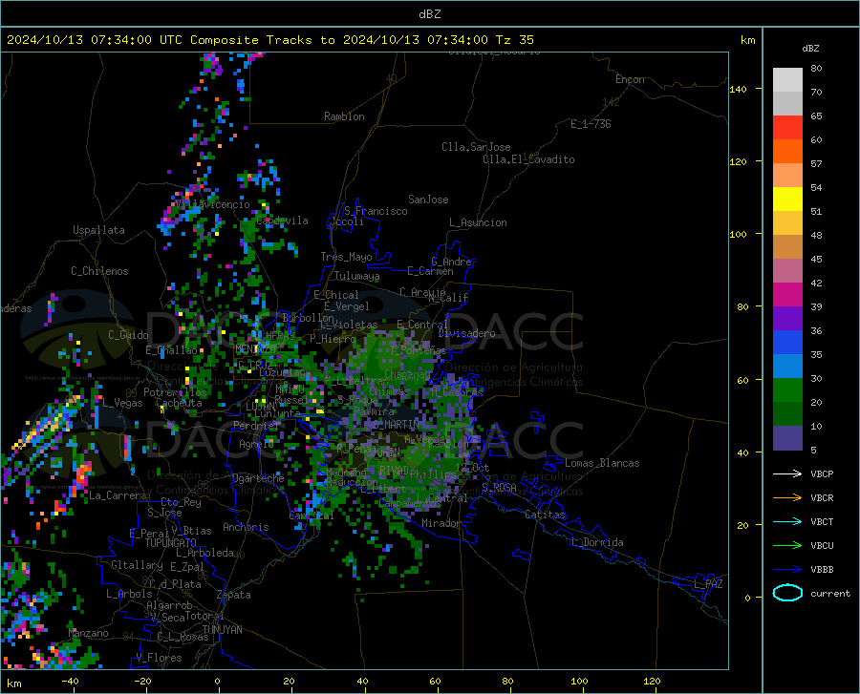Click the Clla.El_Cavadito map label

[528, 159]
